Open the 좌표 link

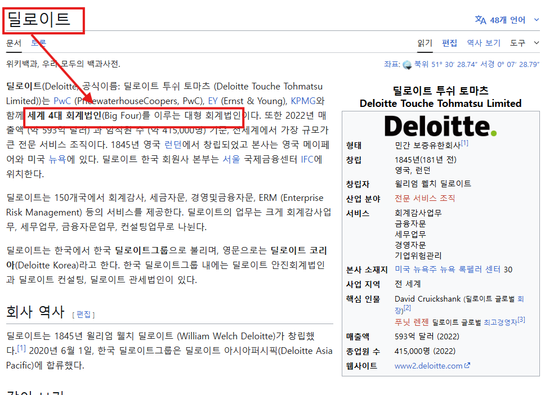pos(391,64)
